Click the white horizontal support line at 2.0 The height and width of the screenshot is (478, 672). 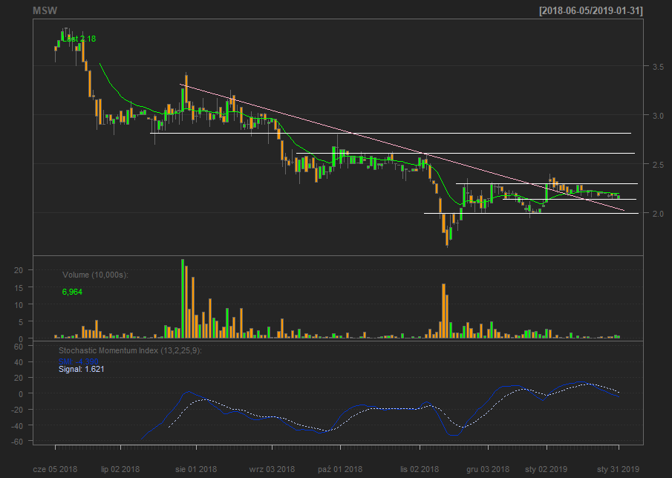point(531,213)
